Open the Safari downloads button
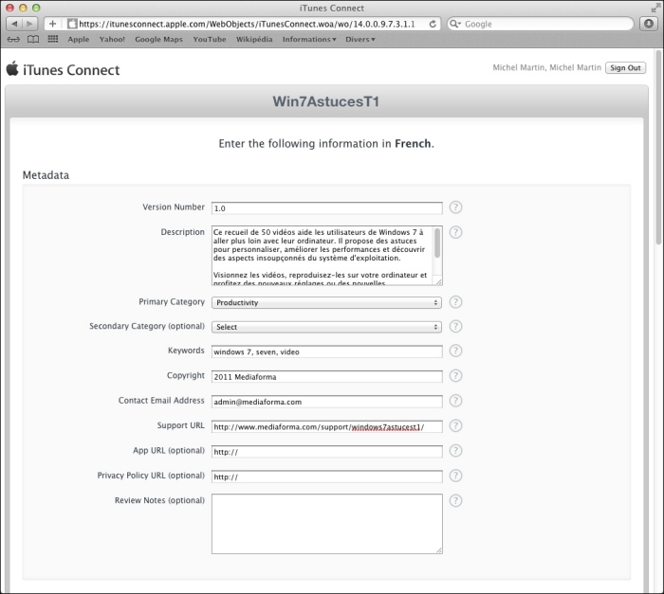The image size is (664, 594). click(648, 24)
